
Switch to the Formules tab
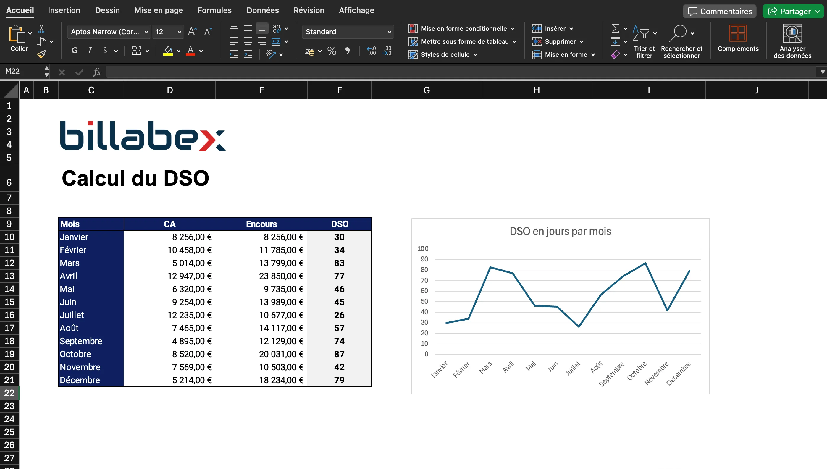coord(214,10)
